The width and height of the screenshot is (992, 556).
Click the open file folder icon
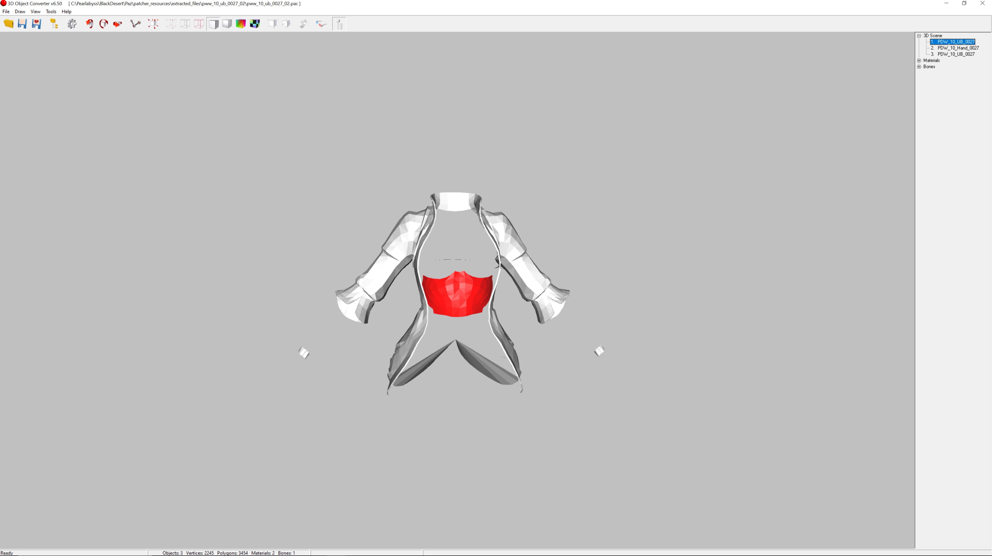click(x=9, y=24)
